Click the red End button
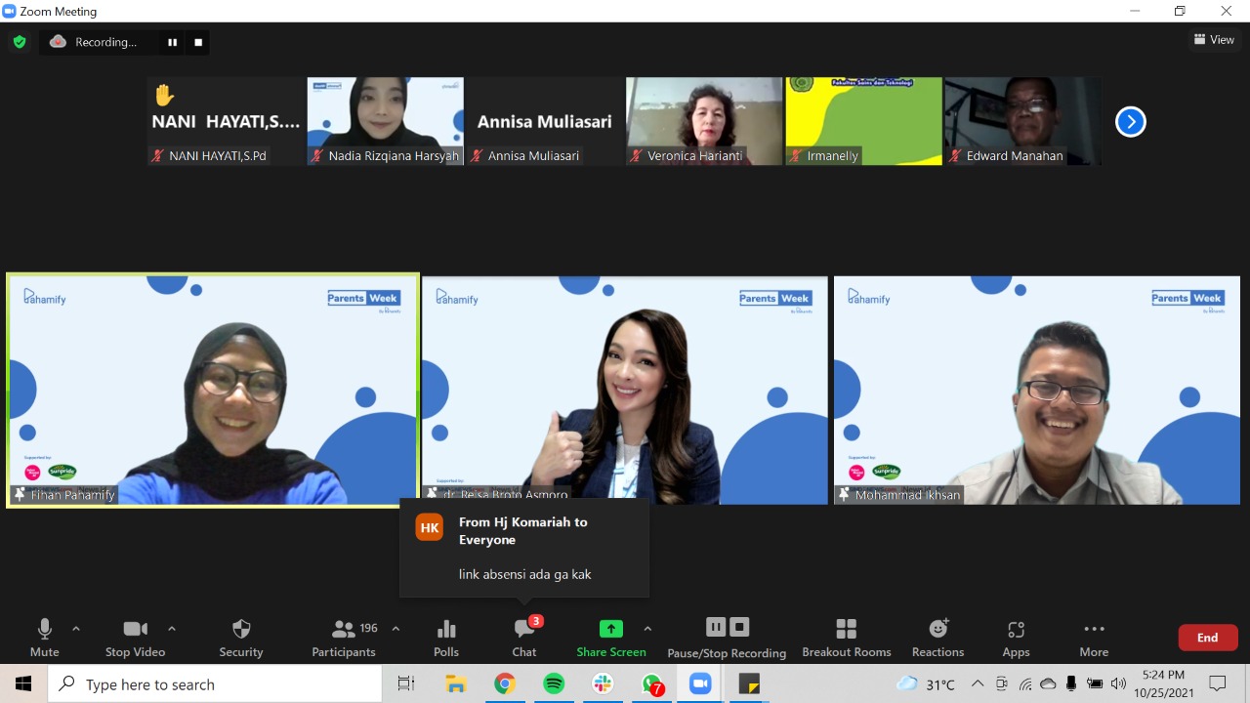 pos(1208,638)
